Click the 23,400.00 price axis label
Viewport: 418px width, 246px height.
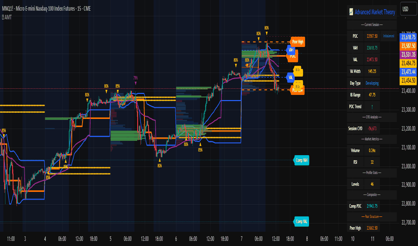click(x=408, y=91)
